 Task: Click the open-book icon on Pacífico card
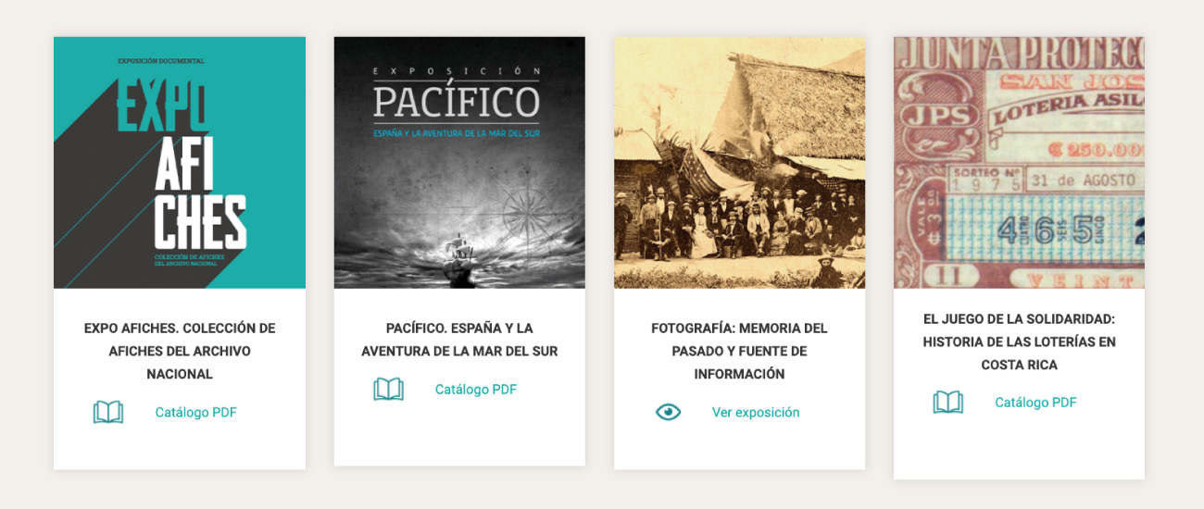click(x=388, y=390)
